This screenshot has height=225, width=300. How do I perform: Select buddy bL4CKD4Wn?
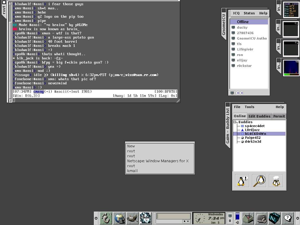259,134
